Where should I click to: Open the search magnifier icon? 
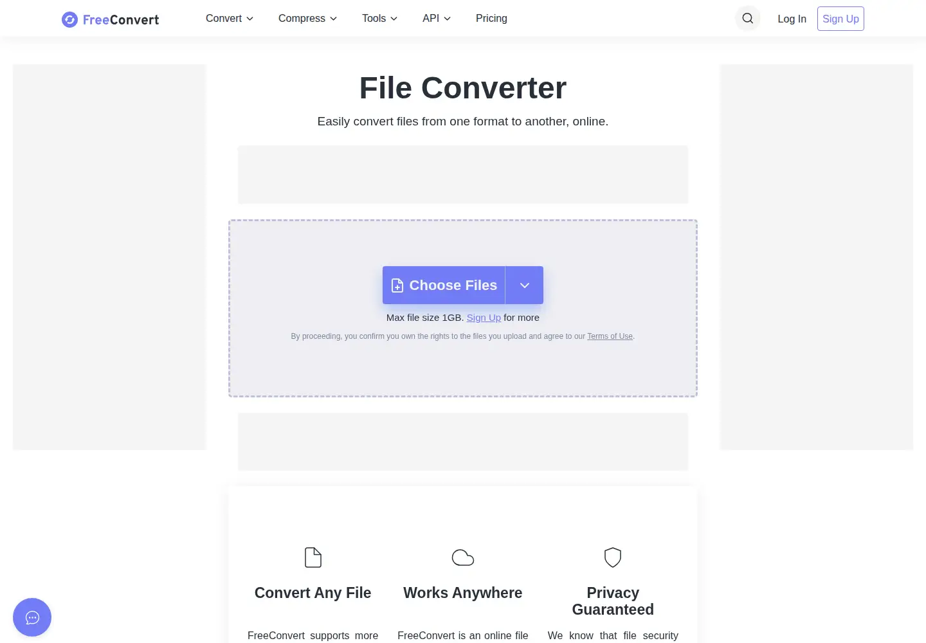747,19
